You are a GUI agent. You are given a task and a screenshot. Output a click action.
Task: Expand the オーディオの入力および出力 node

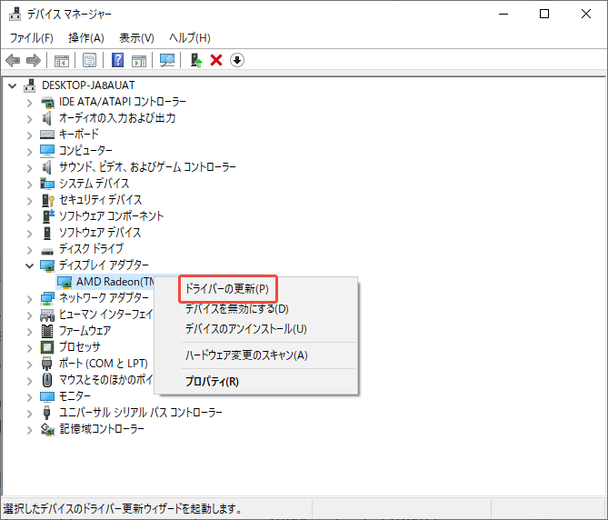[x=29, y=119]
